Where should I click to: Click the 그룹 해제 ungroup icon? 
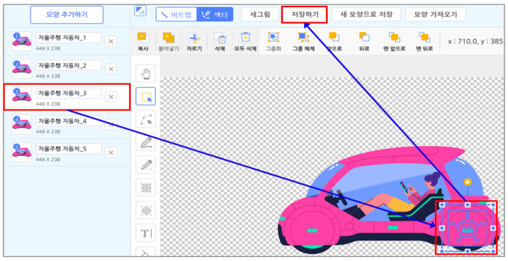(x=303, y=37)
